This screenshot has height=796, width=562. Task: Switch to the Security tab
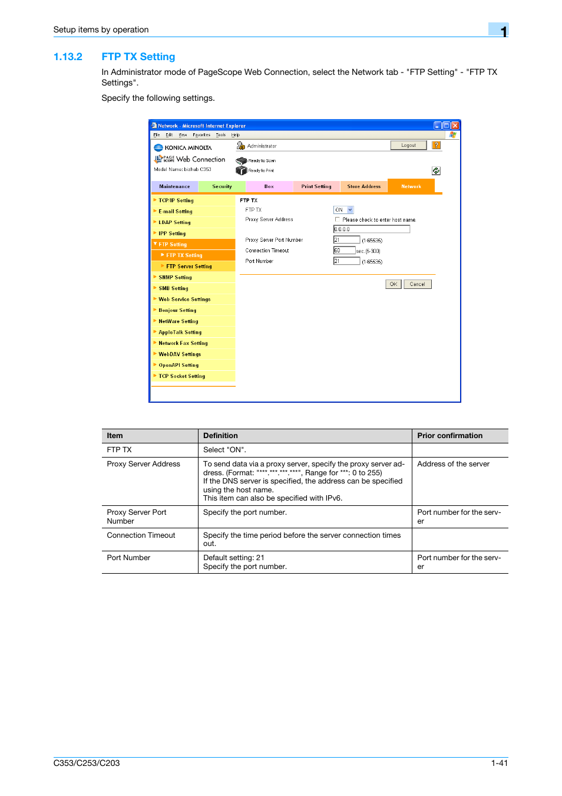(222, 186)
